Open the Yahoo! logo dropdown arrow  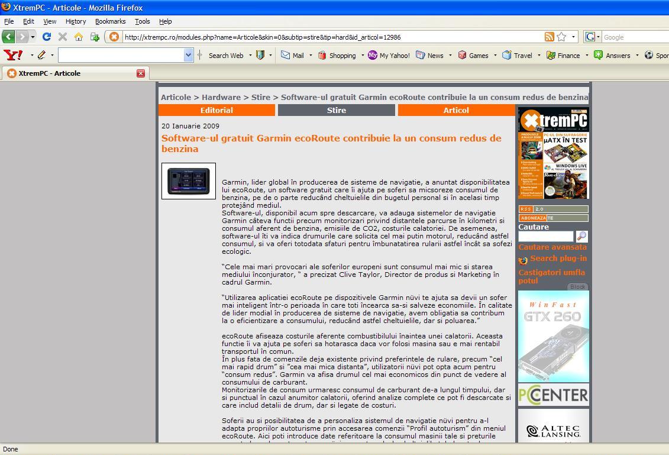click(31, 55)
